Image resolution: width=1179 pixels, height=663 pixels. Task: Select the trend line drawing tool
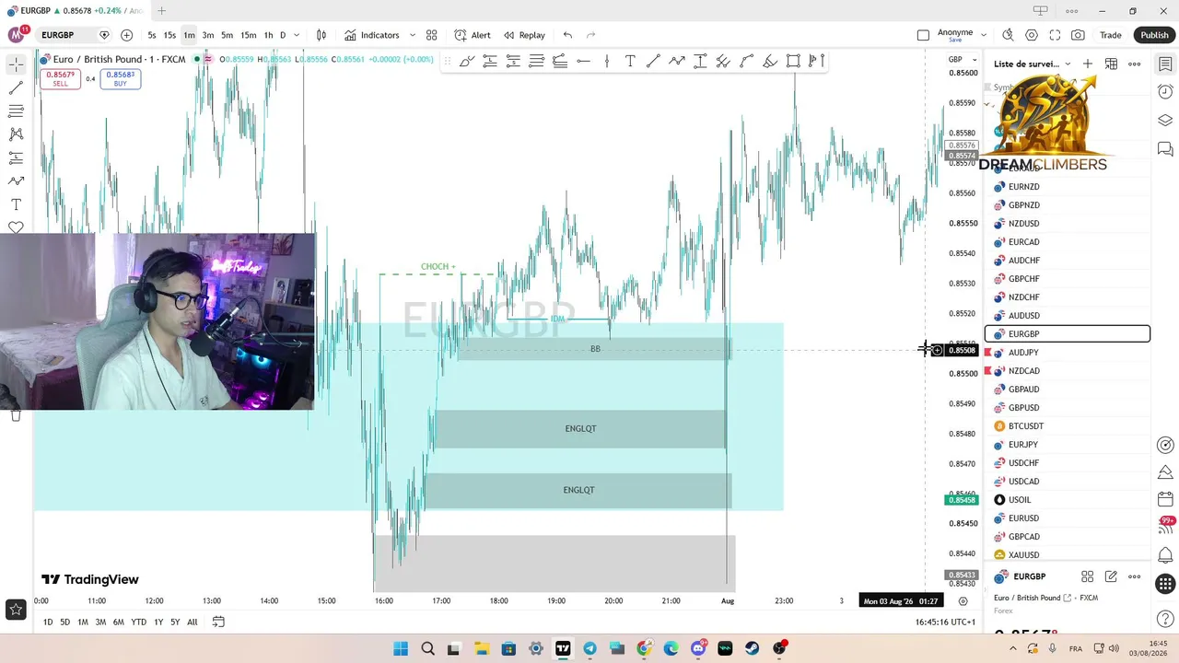[16, 88]
